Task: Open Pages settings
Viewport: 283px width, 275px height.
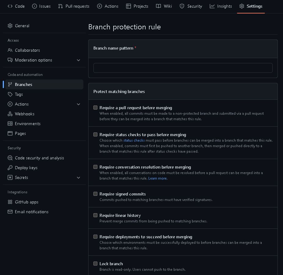Action: 20,133
